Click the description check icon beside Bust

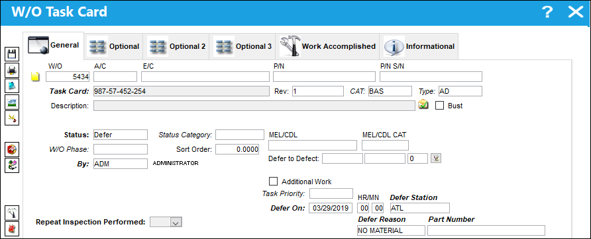tap(423, 105)
